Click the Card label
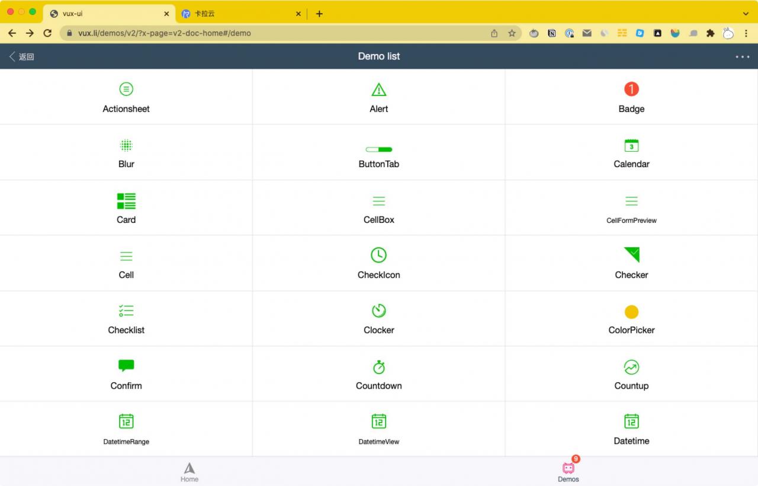 click(x=126, y=220)
